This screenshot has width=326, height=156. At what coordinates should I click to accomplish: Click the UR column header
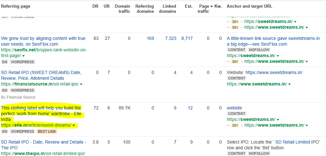(107, 6)
